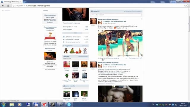Open the Christmas tree gift icon
Image resolution: width=190 pixels, height=107 pixels.
pyautogui.click(x=72, y=51)
